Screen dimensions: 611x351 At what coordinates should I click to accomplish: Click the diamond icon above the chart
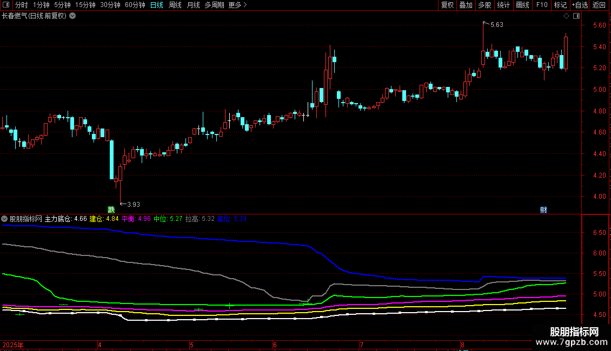coord(566,16)
